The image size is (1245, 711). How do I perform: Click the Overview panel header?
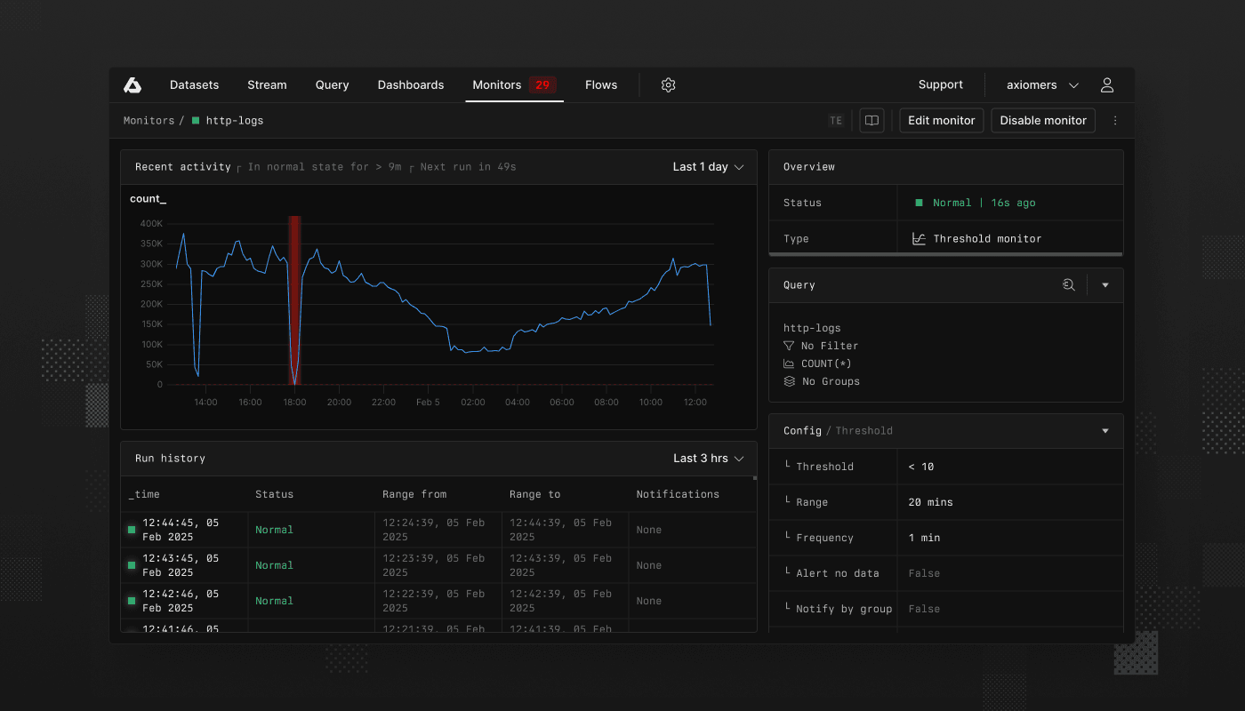[946, 167]
